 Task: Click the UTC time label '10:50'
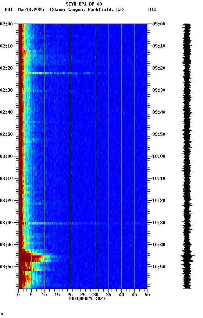tap(159, 267)
